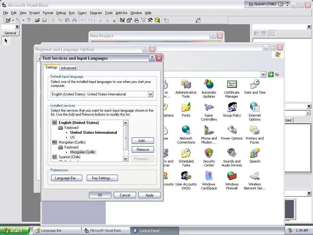Open Group Policy icon
313x235 pixels.
(232, 110)
